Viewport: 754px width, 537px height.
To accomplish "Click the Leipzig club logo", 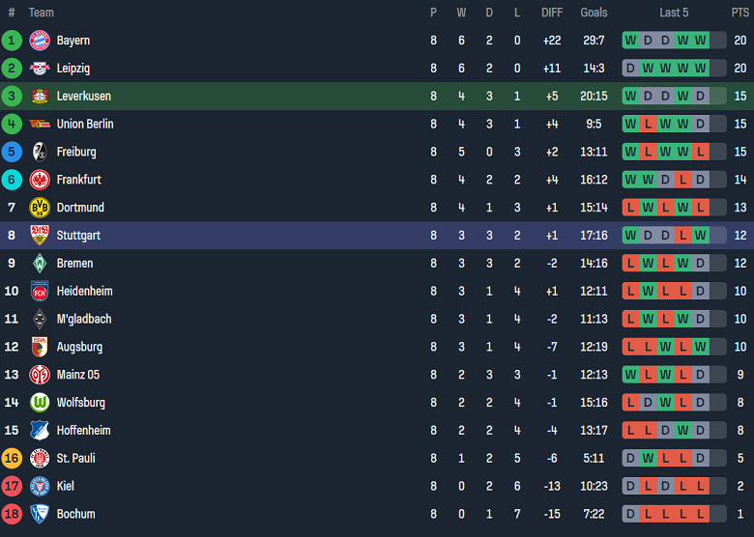I will tap(40, 69).
